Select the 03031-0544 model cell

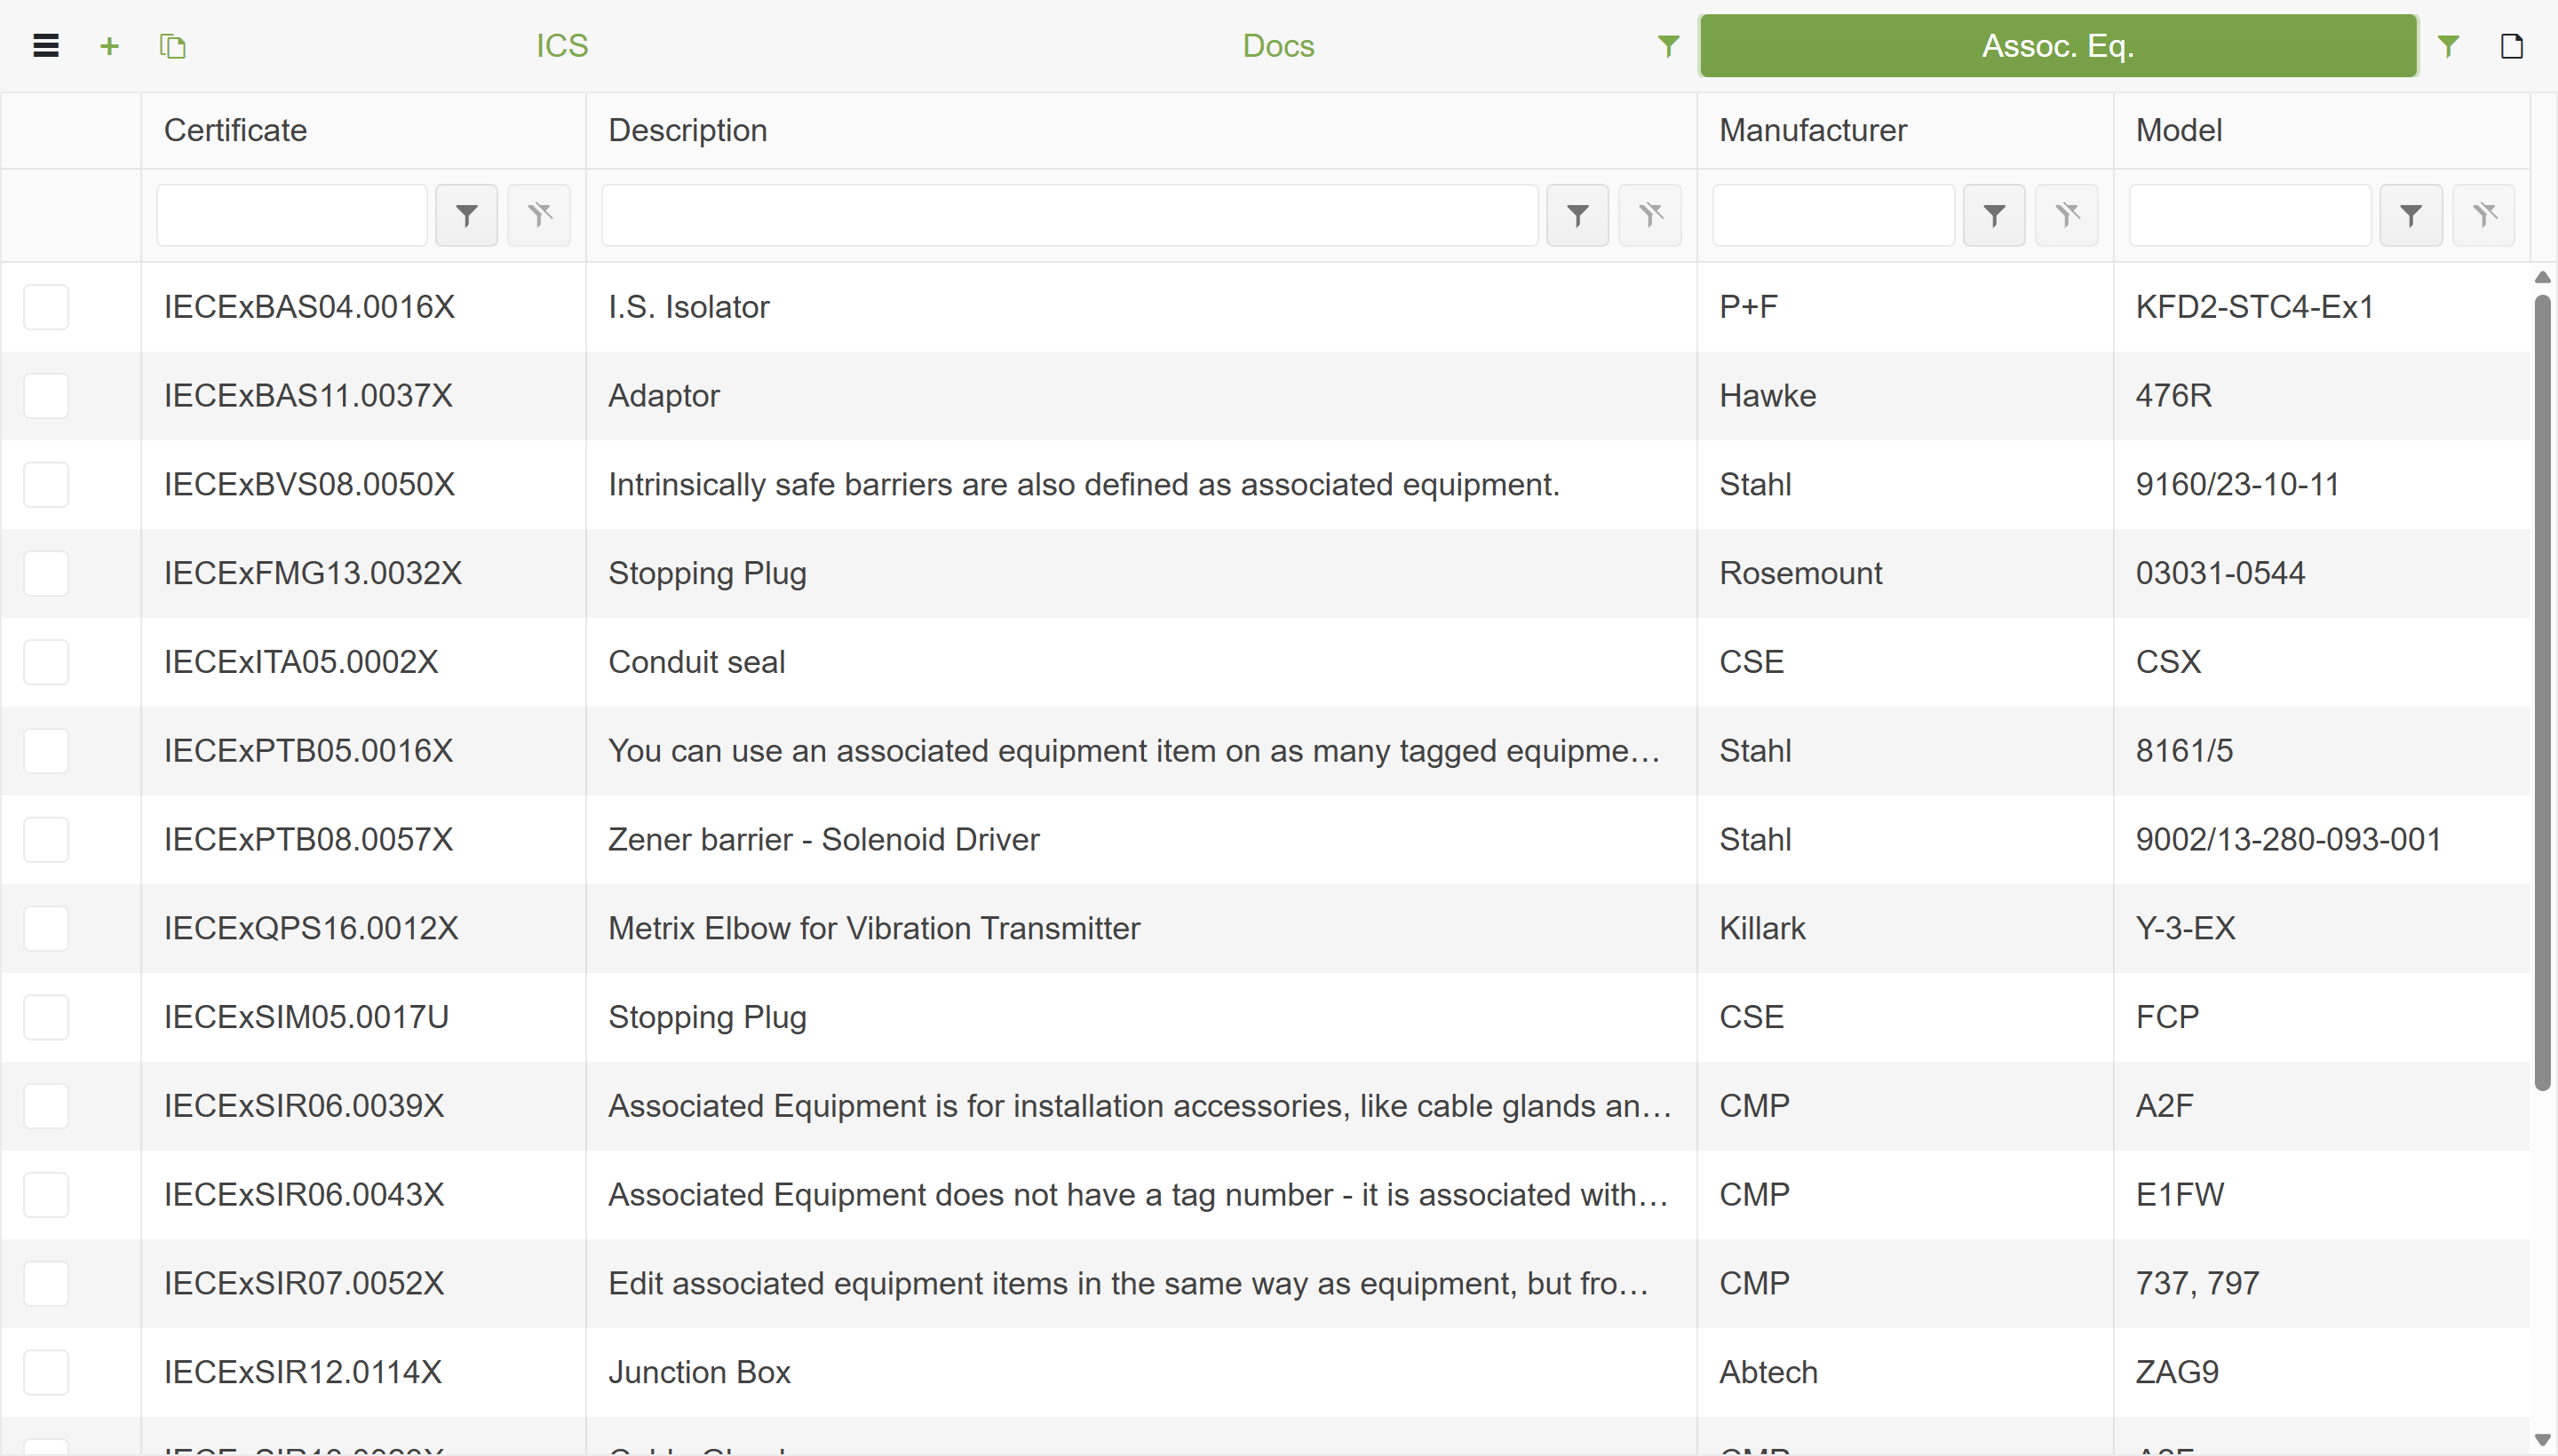coord(2322,574)
